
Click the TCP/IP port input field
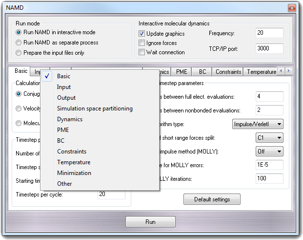pyautogui.click(x=269, y=48)
